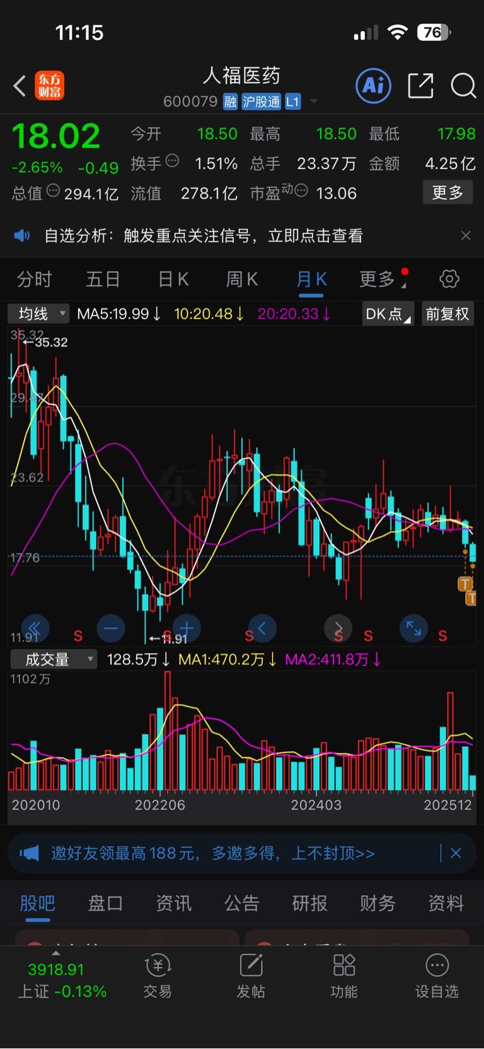
Task: Expand the stock tags dropdown triangle
Action: pyautogui.click(x=314, y=102)
